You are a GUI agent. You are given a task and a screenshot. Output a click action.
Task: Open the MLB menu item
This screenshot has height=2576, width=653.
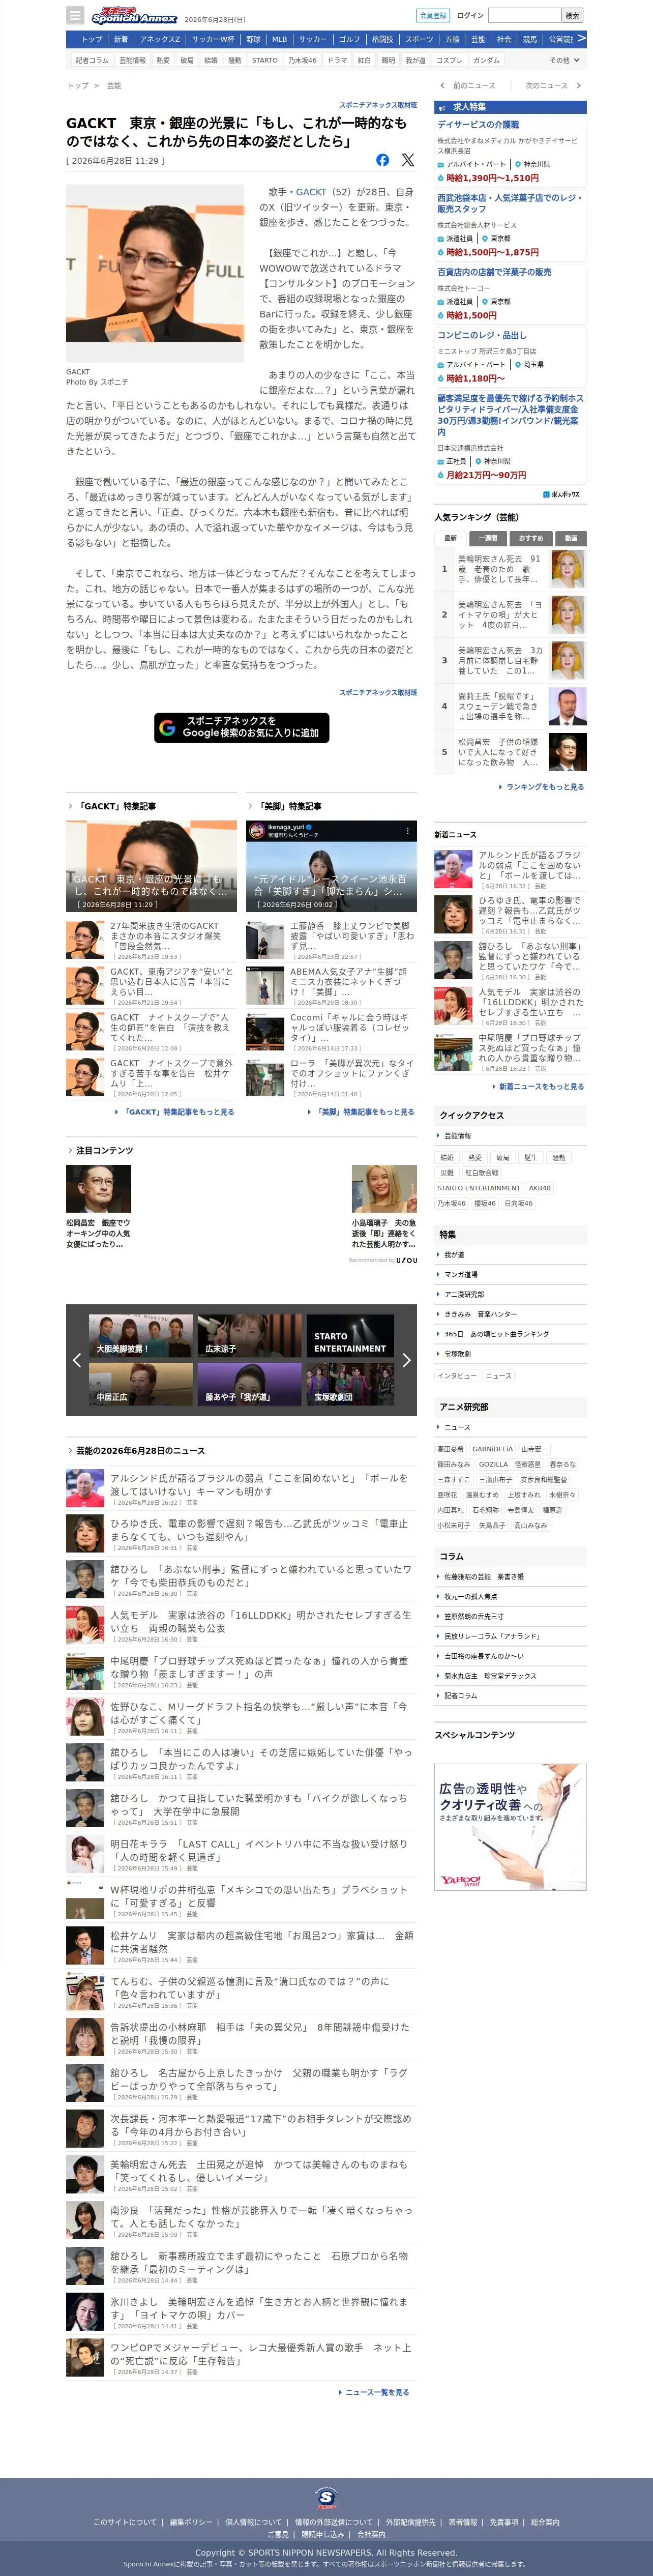280,39
